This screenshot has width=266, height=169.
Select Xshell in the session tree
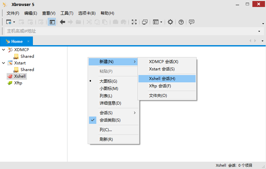20,76
